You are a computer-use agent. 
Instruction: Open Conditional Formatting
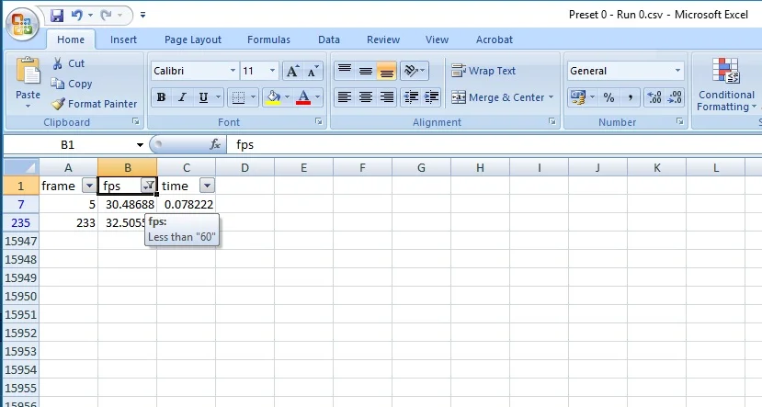[x=726, y=85]
